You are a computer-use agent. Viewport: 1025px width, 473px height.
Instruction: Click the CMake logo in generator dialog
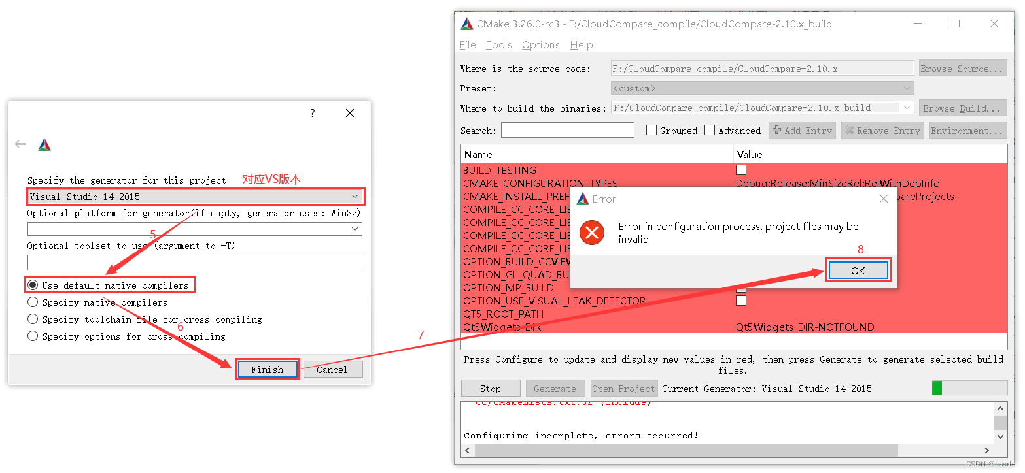[x=44, y=145]
